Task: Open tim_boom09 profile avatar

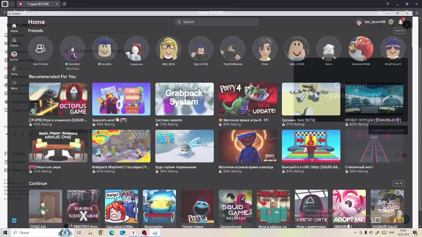Action: [359, 22]
